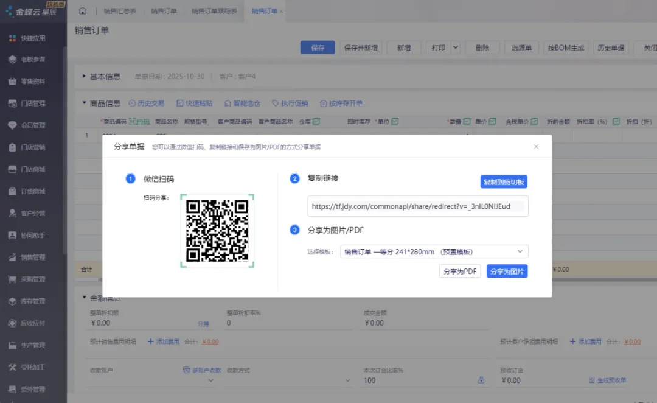Viewport: 657px width, 403px height.
Task: Toggle the 单价 column checkbox
Action: [492, 122]
